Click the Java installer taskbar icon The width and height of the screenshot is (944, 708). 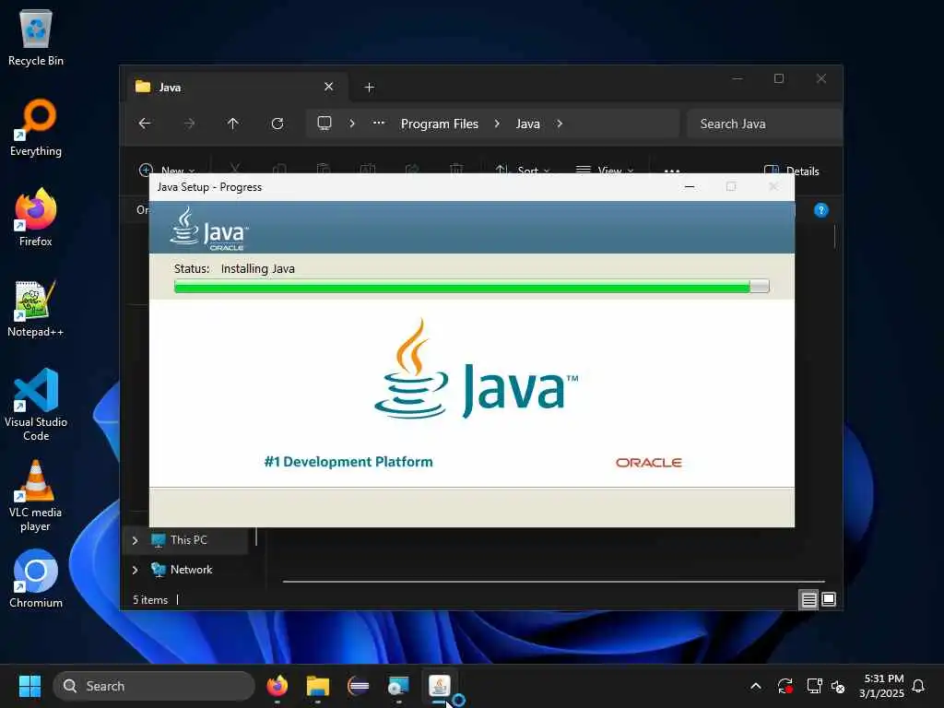440,686
